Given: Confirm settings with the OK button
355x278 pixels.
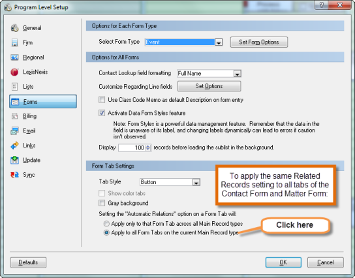Looking at the screenshot, I should pyautogui.click(x=283, y=262).
